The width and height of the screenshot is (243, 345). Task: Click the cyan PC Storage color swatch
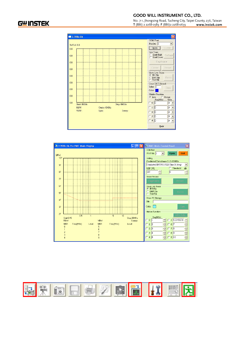(x=154, y=206)
